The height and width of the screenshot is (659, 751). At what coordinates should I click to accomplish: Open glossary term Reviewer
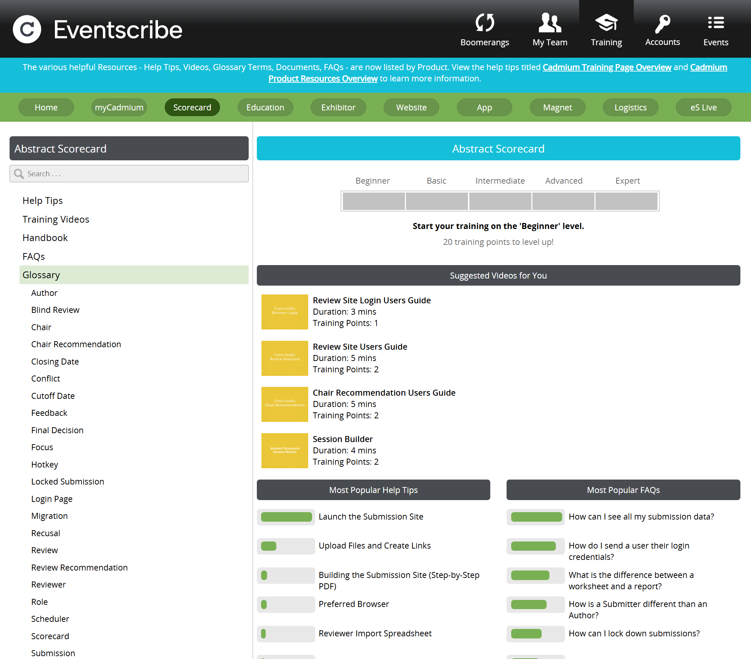[x=49, y=584]
